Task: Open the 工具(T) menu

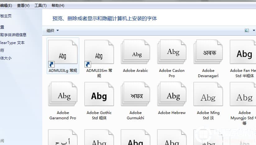Action: (40, 6)
